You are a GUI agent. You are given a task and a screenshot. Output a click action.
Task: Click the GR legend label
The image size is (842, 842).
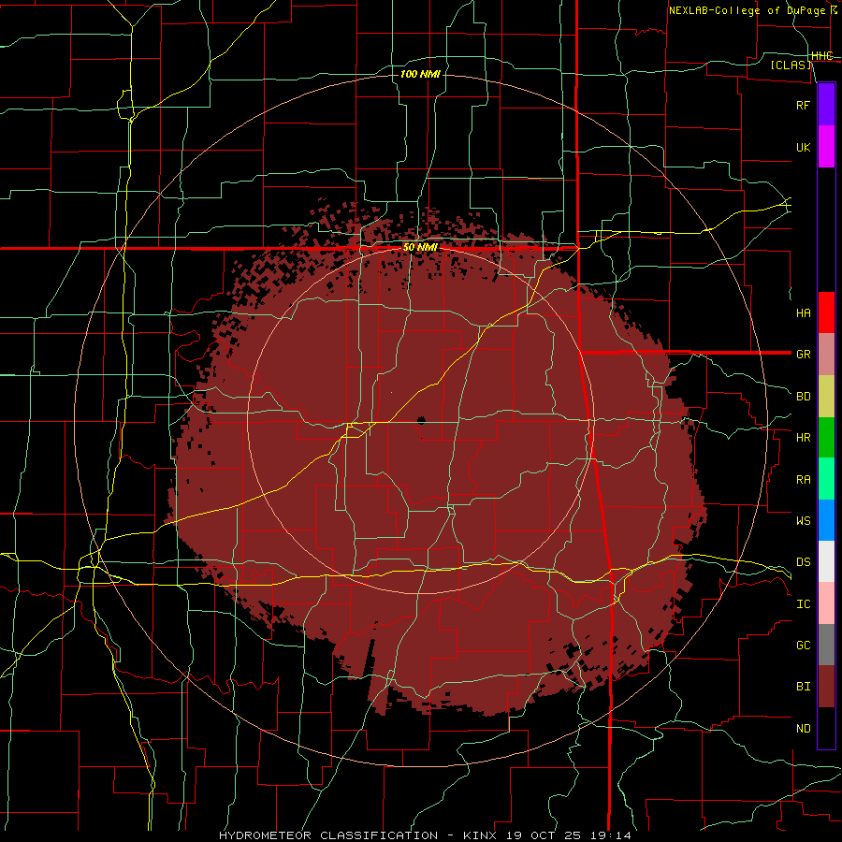(x=803, y=355)
